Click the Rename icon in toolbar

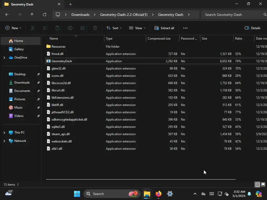coord(70,28)
